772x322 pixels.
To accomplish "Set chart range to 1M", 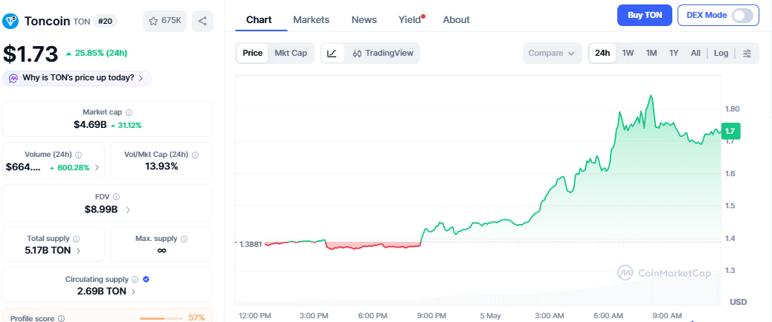I will (652, 54).
